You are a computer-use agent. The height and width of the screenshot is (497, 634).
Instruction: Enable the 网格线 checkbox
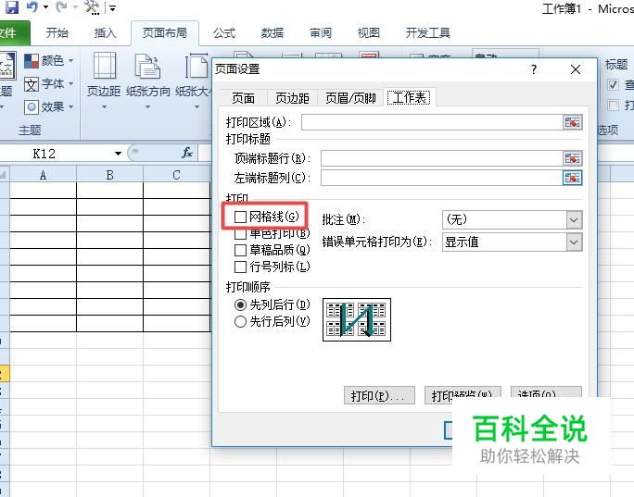240,217
